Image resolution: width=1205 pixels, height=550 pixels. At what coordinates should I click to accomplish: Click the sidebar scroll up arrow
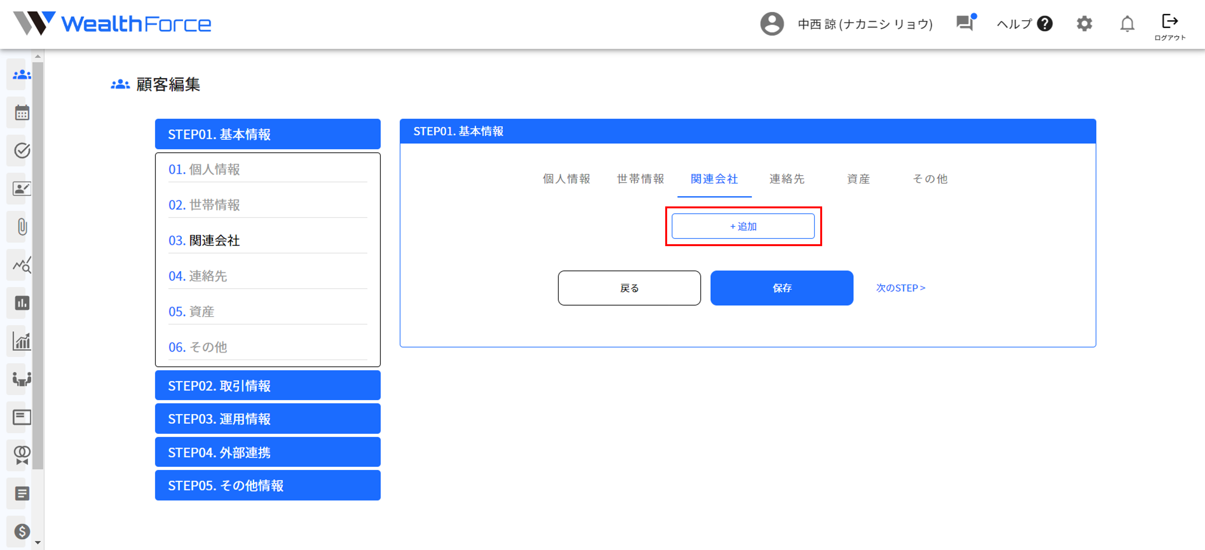(38, 56)
